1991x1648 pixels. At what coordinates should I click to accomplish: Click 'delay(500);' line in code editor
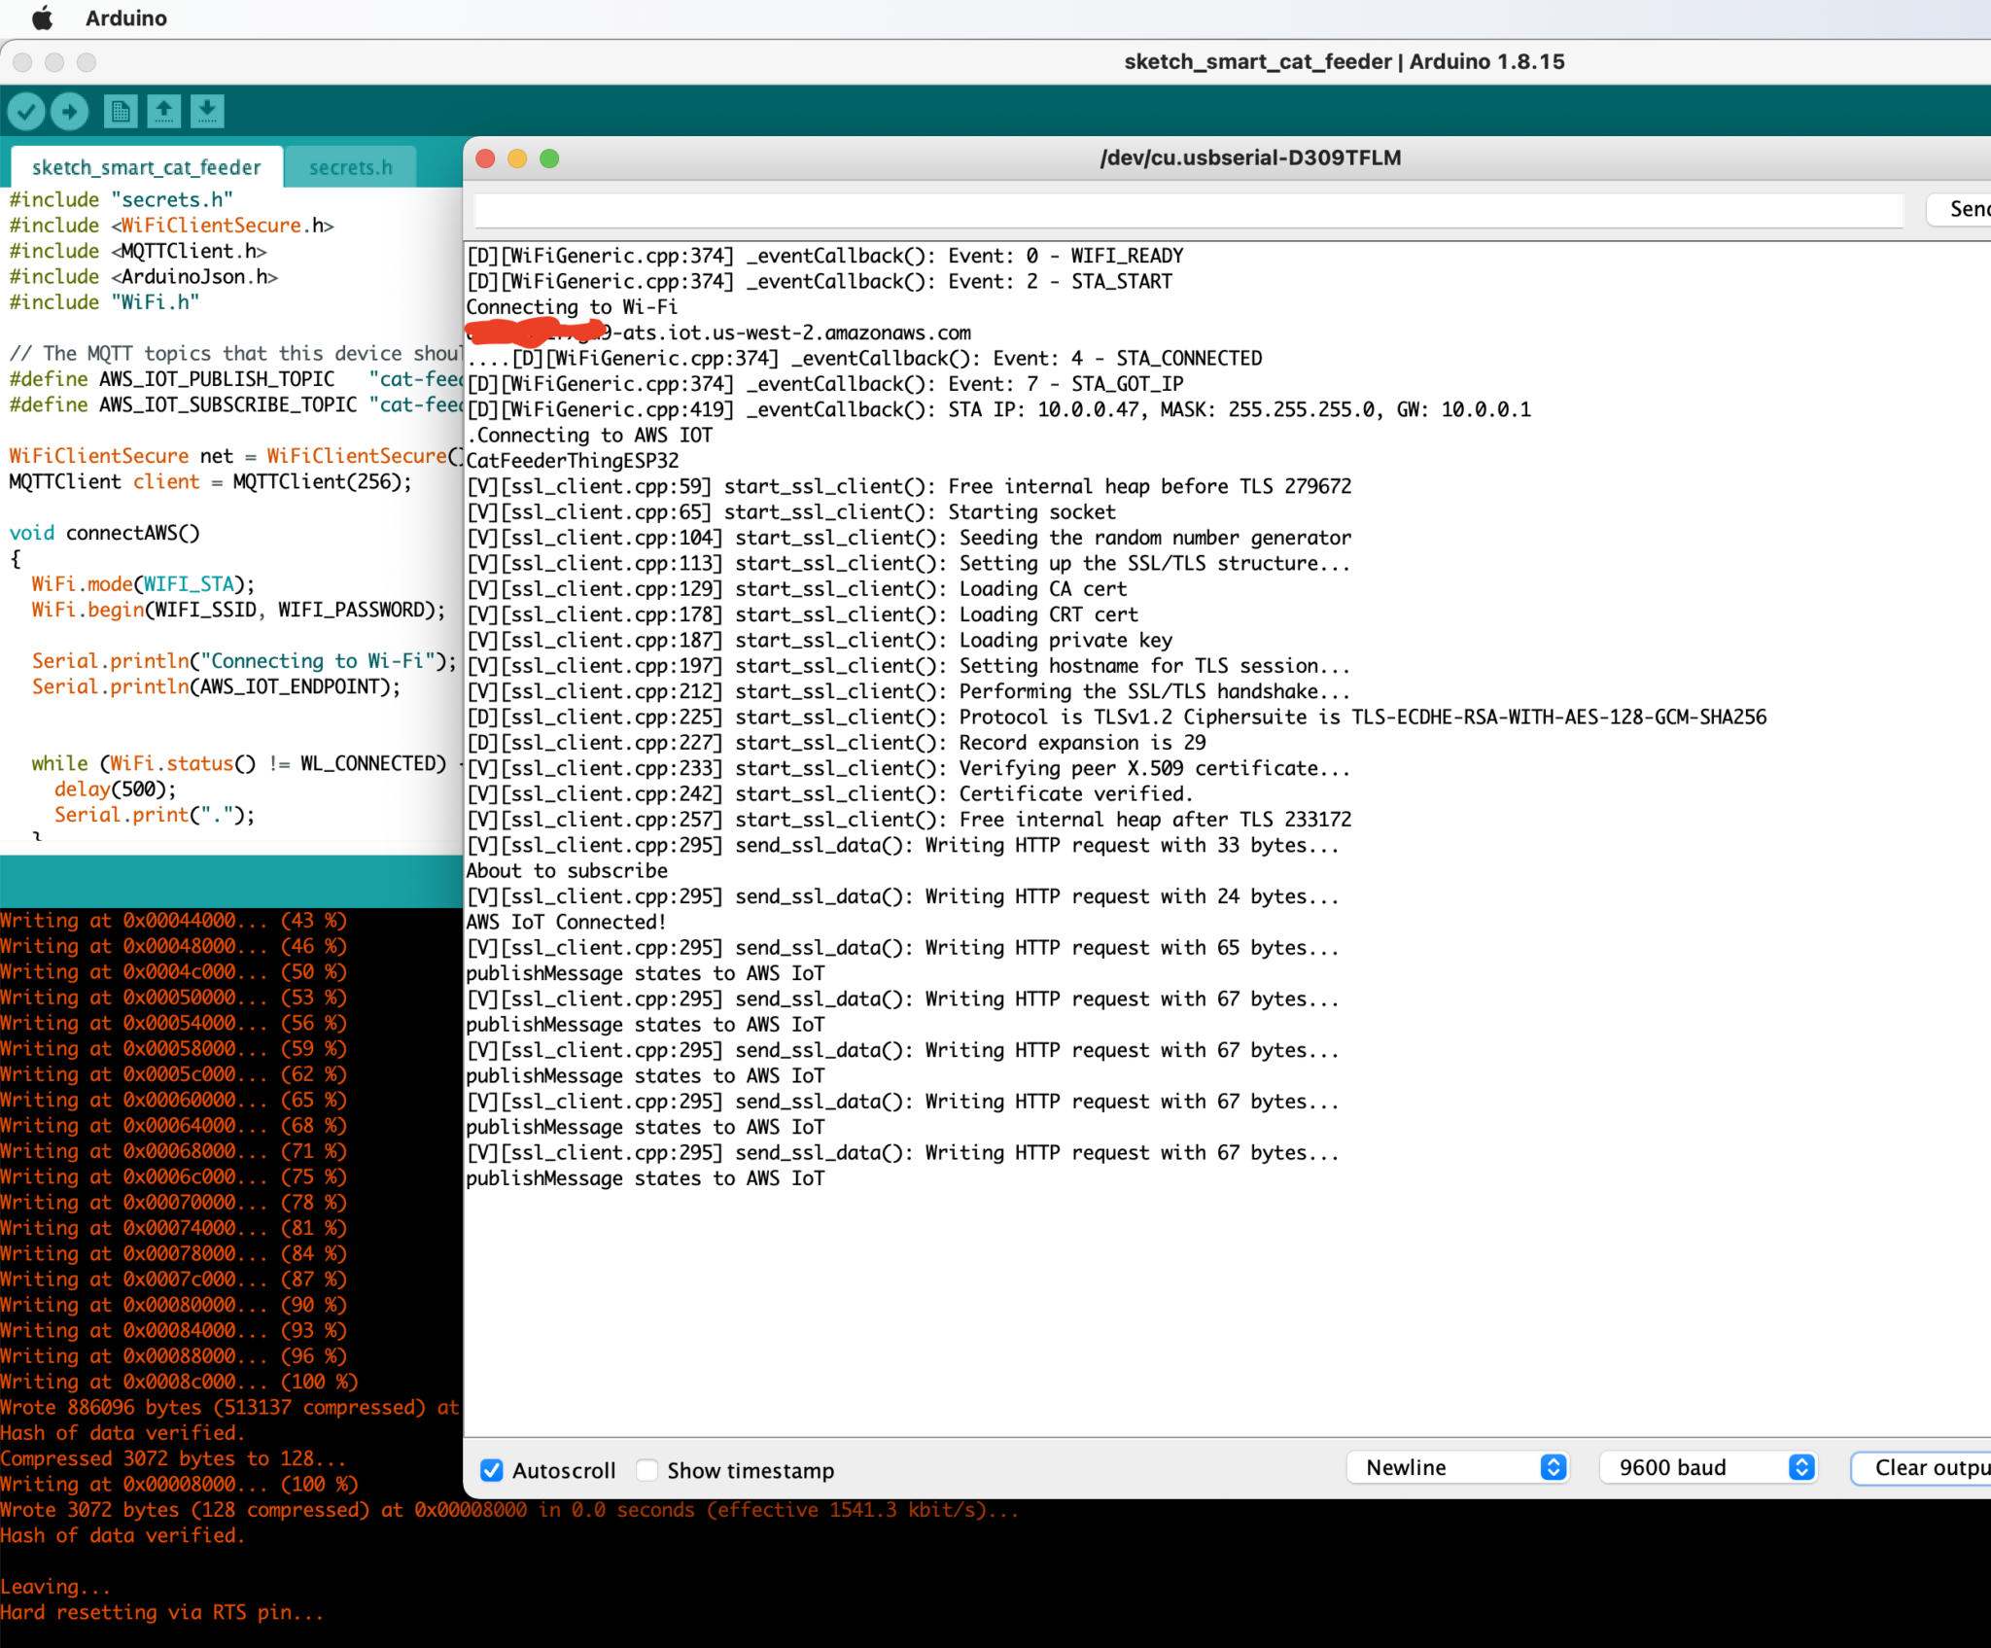[x=116, y=789]
